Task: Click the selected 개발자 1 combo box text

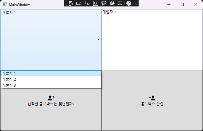Action: 9,12
